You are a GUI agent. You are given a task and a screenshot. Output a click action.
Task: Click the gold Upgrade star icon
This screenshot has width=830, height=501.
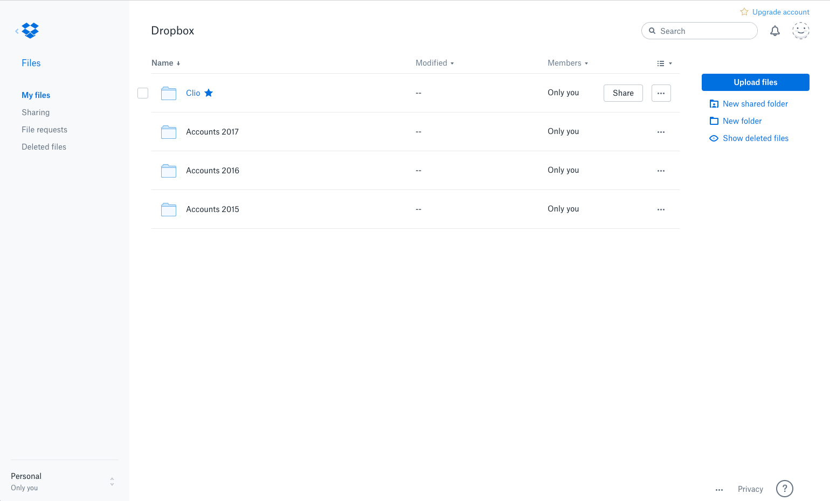tap(744, 12)
